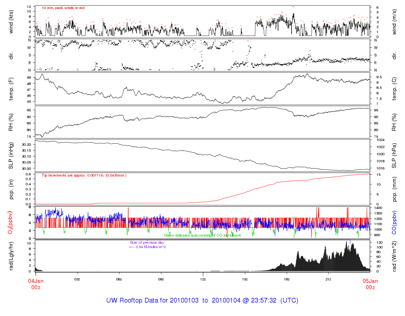Click the '05Jan' end date label
405x316 pixels.
click(370, 281)
